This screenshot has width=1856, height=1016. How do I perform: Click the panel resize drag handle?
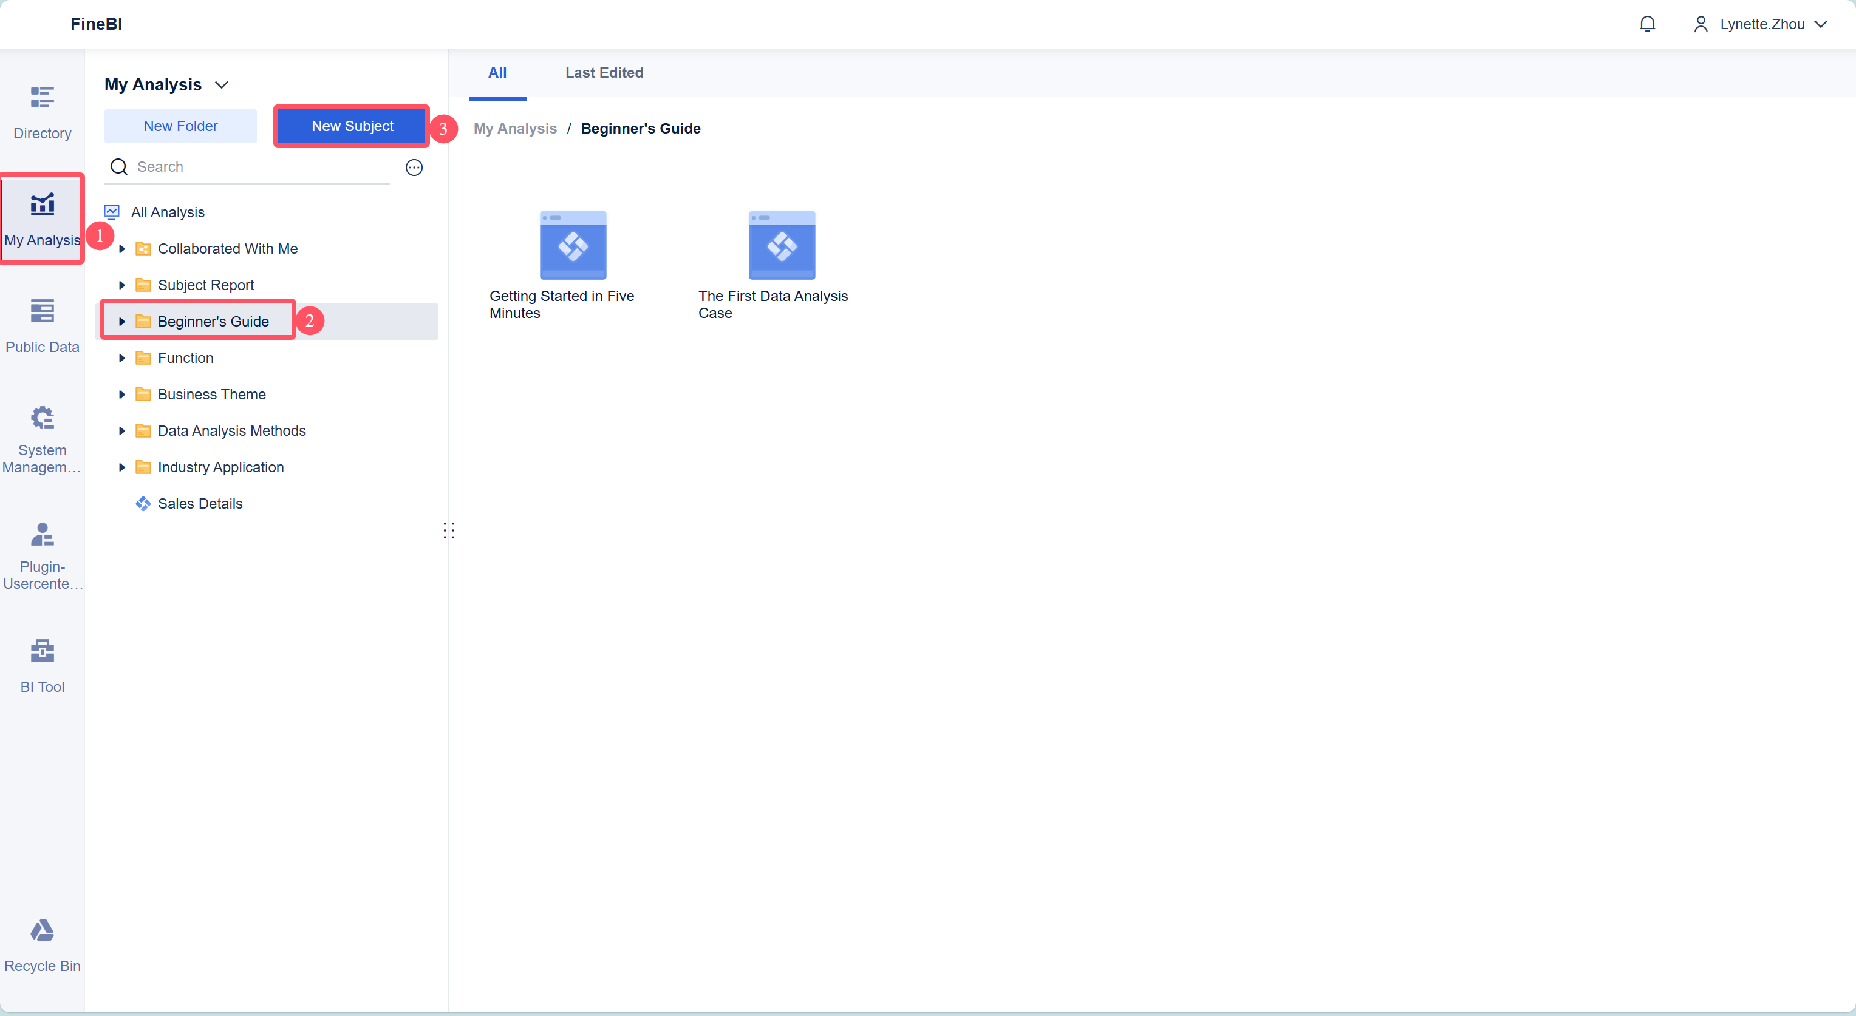click(x=449, y=530)
